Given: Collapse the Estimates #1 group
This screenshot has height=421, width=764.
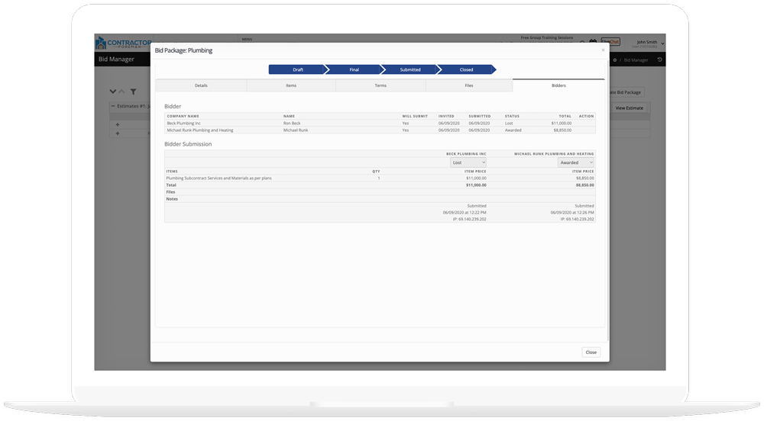Looking at the screenshot, I should pos(113,106).
